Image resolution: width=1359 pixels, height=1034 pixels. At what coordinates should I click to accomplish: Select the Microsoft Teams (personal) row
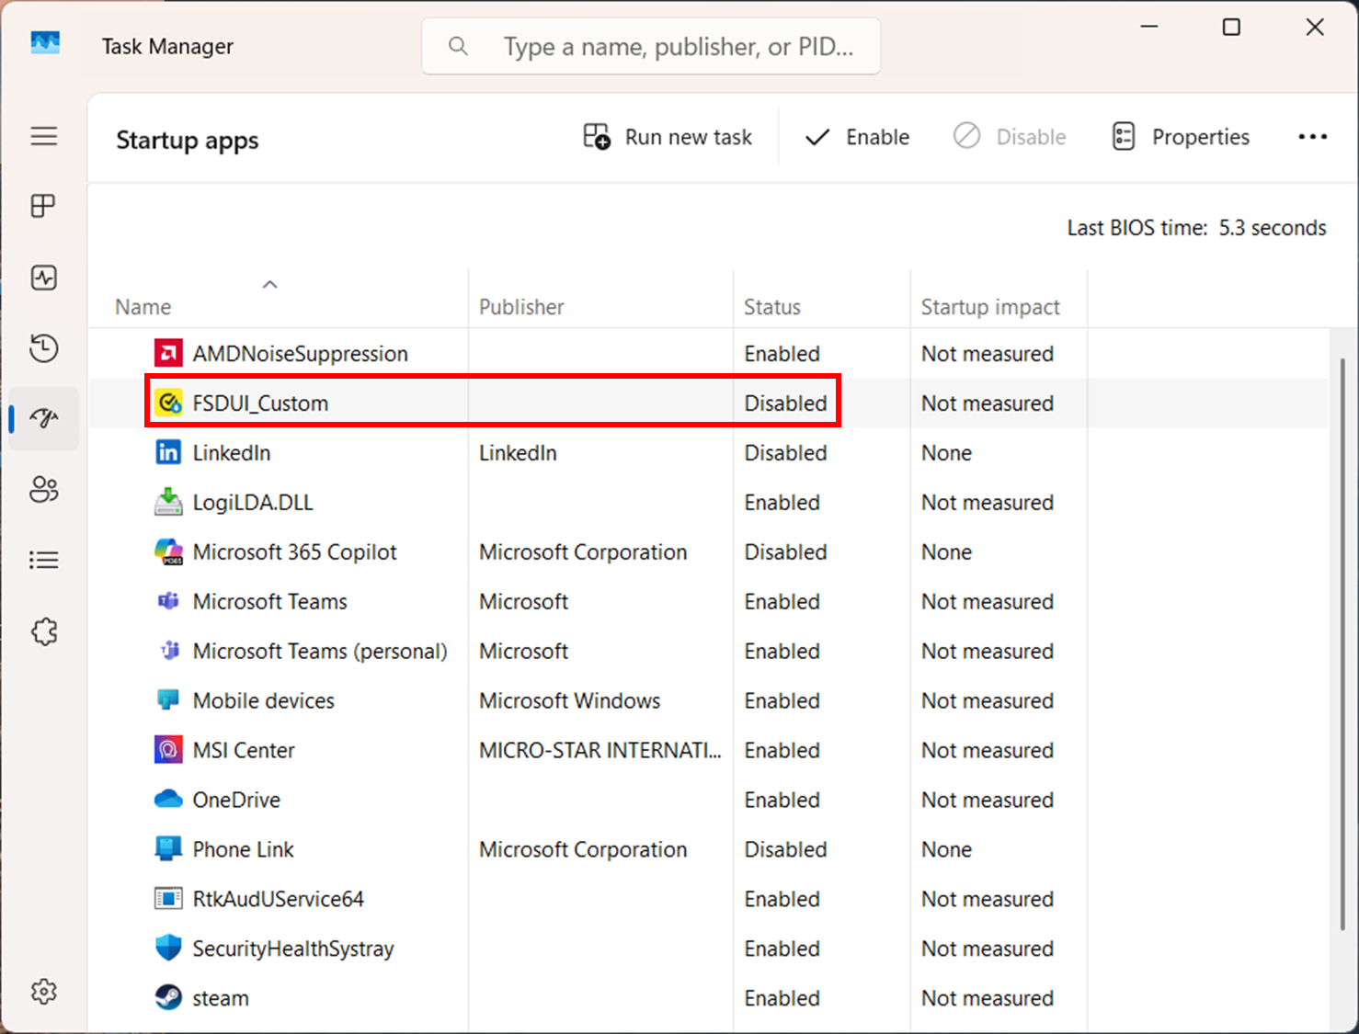319,652
